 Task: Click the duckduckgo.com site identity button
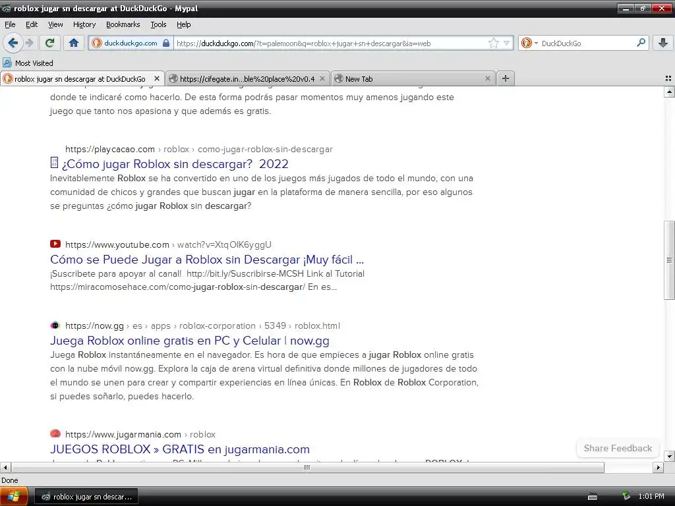[x=131, y=43]
